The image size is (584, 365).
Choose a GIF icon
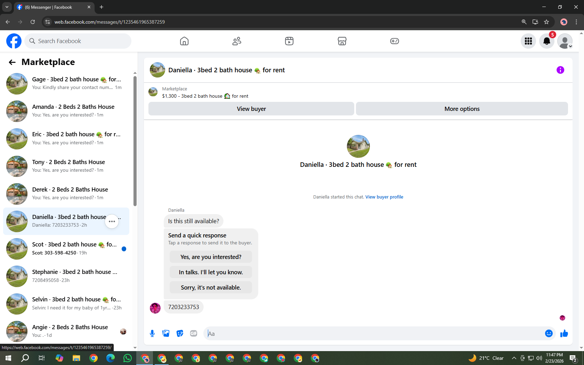[194, 334]
